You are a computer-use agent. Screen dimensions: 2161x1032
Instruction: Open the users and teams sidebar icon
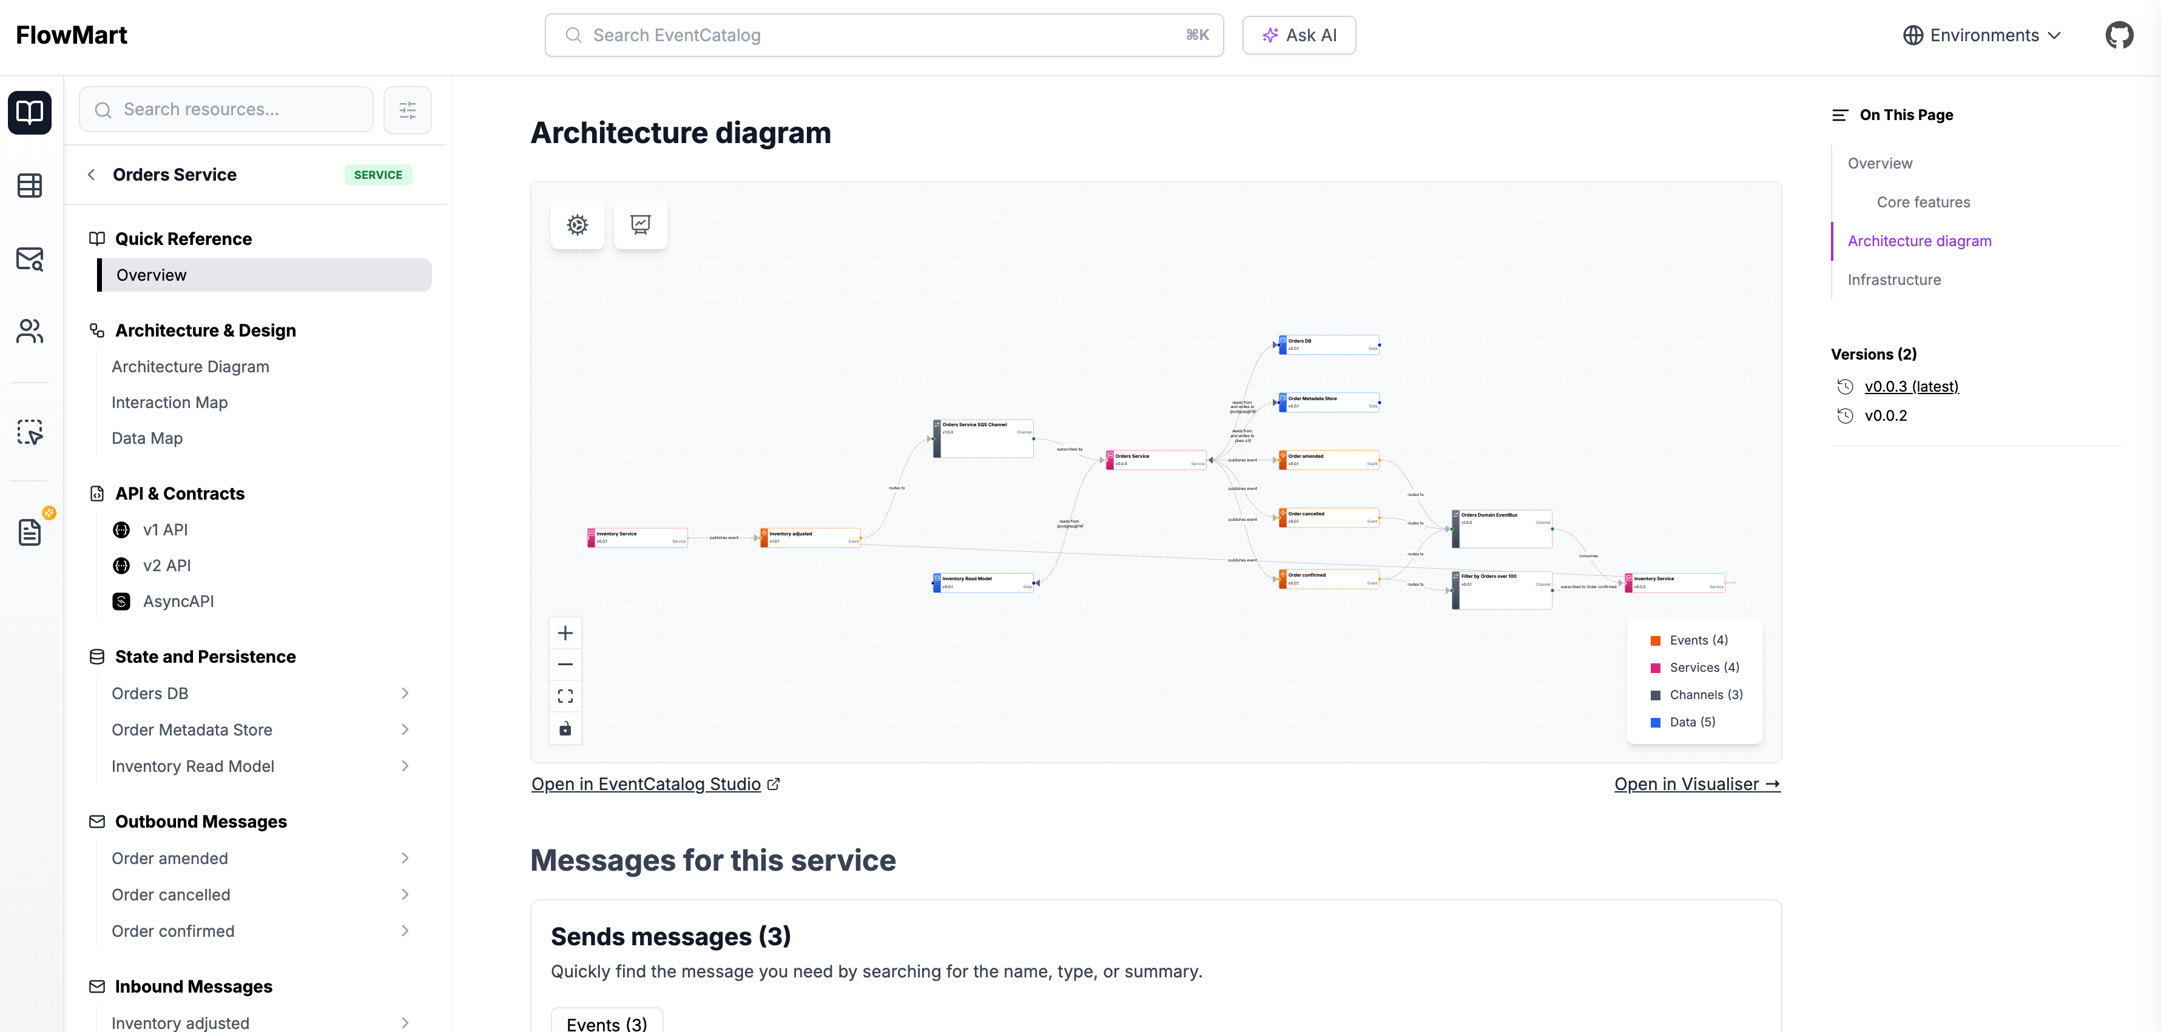pos(30,331)
